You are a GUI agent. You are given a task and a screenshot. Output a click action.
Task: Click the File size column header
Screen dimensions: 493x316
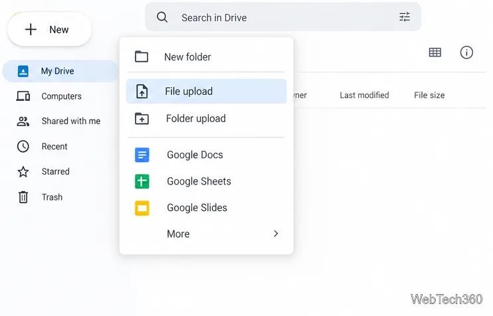[x=429, y=95]
